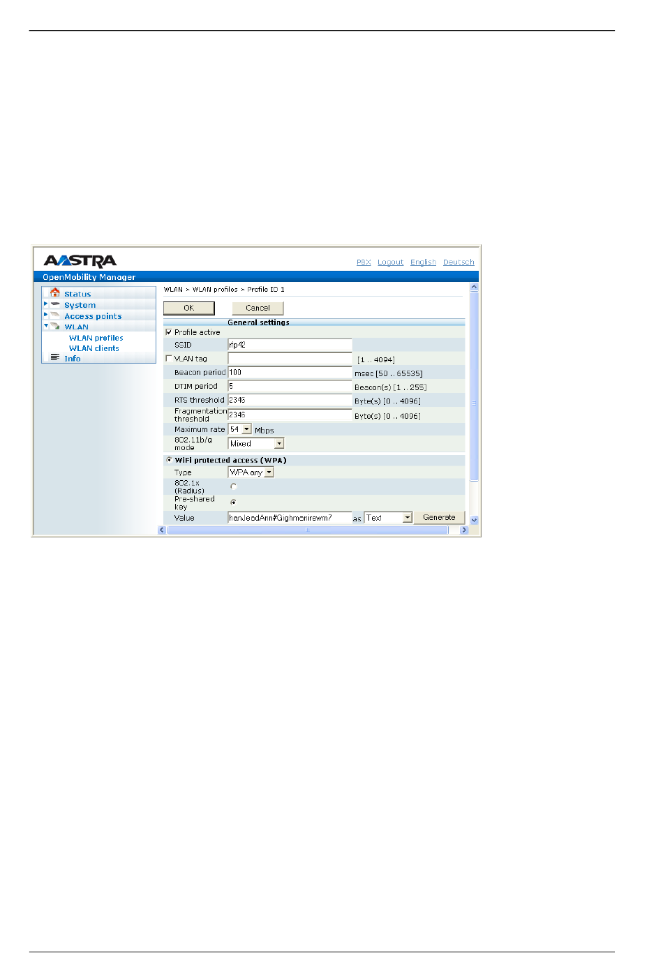The width and height of the screenshot is (663, 968).
Task: Click the vertical scrollbar down arrow
Action: (475, 520)
